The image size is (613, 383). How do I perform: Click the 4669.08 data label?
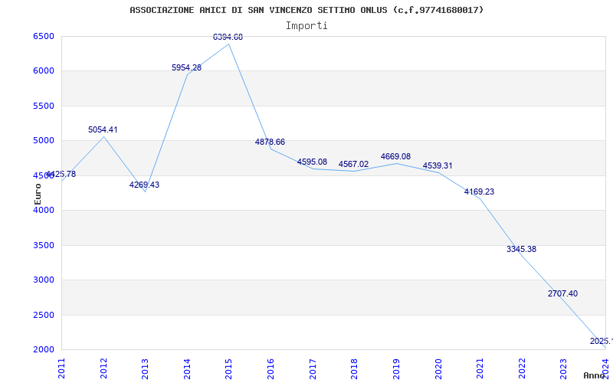(x=395, y=157)
